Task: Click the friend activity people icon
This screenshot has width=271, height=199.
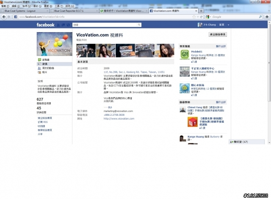Action: tap(39, 68)
